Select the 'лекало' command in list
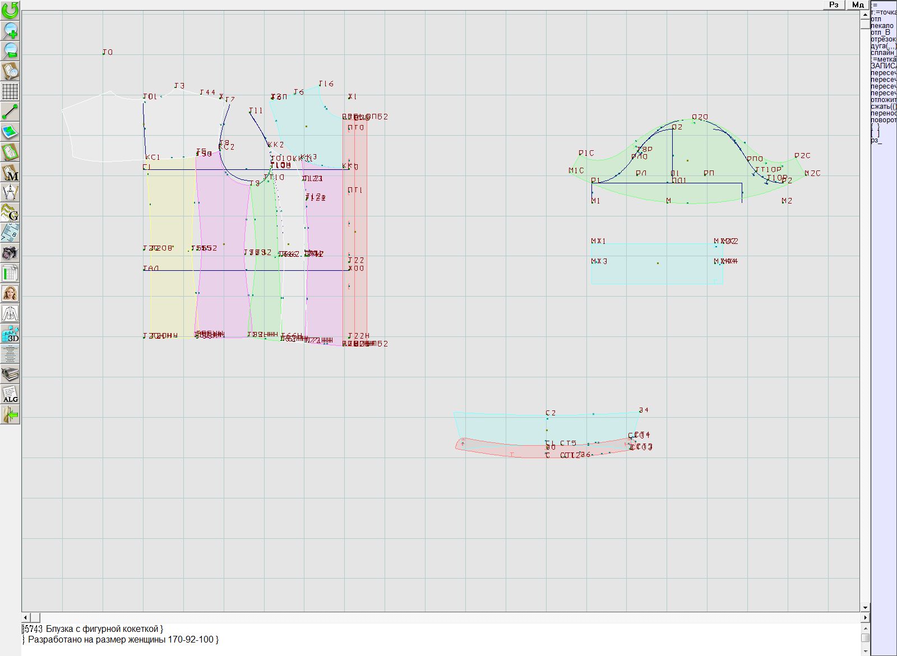The image size is (897, 656). click(x=882, y=26)
